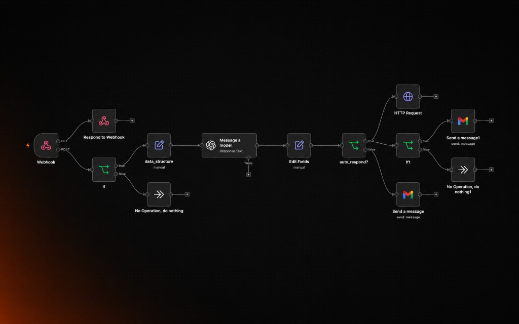Select the Webhook trigger node

46,145
